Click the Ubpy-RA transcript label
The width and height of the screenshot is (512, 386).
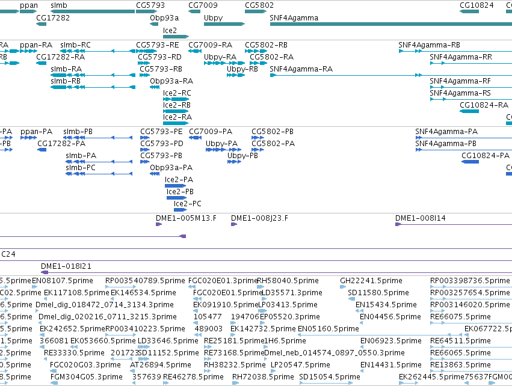tap(220, 57)
